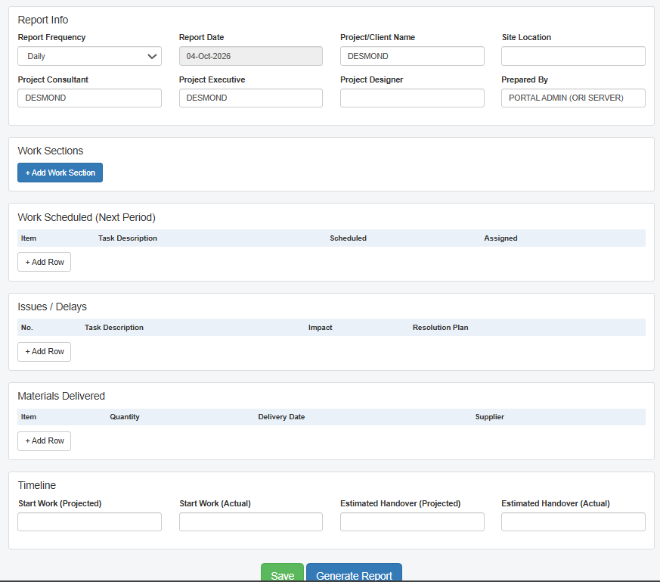Click the Quantity column header

(125, 417)
